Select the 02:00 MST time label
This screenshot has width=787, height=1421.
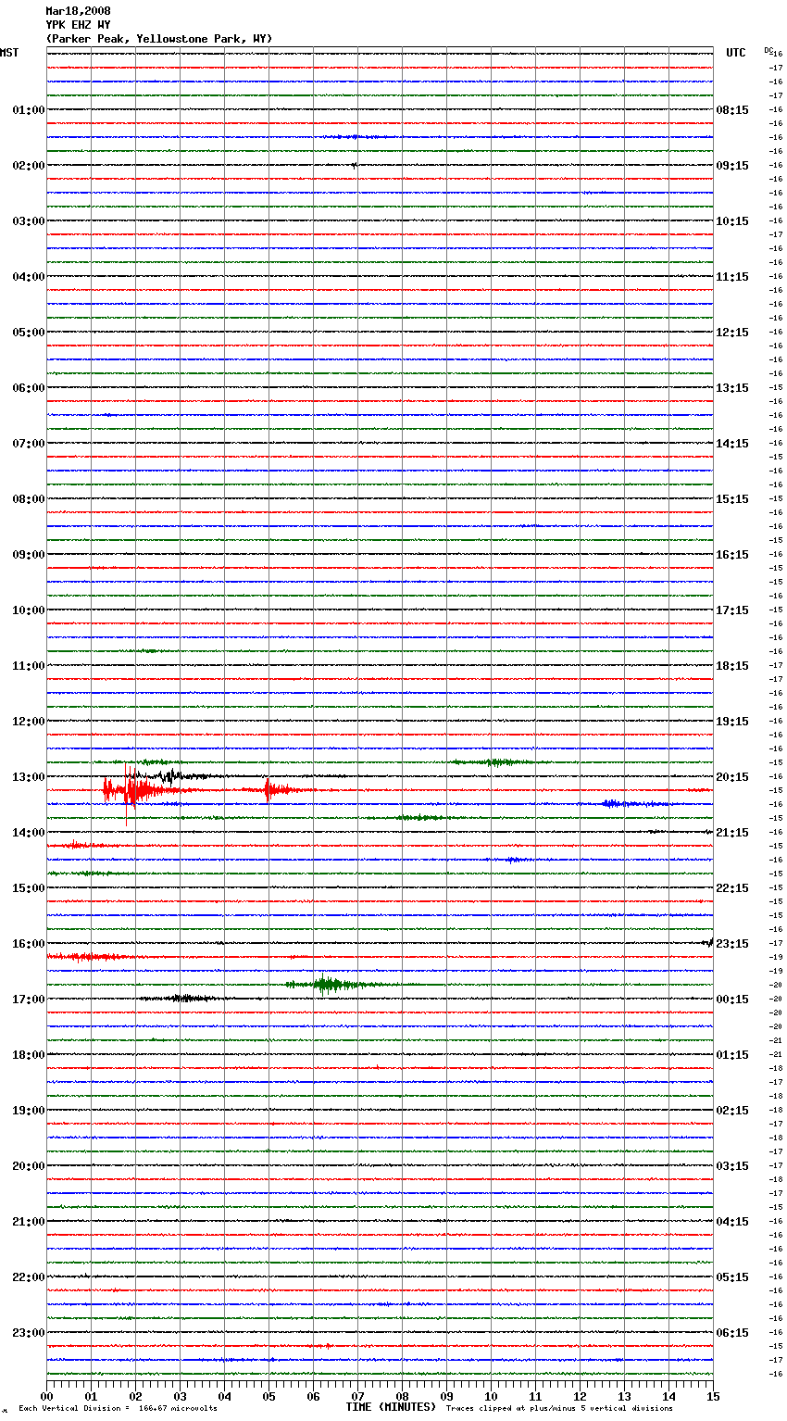tap(29, 166)
